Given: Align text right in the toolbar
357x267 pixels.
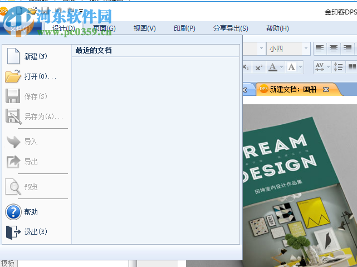Looking at the screenshot, I should [x=348, y=48].
